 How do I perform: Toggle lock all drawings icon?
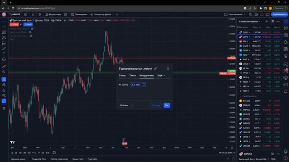point(4,90)
